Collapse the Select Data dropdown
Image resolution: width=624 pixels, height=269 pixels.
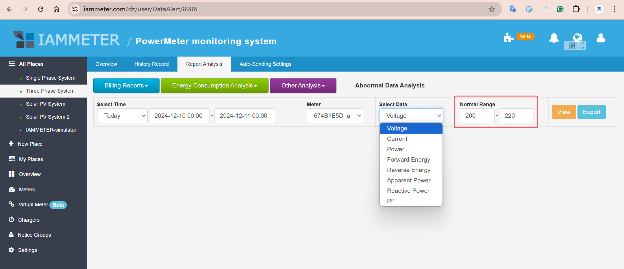click(411, 116)
